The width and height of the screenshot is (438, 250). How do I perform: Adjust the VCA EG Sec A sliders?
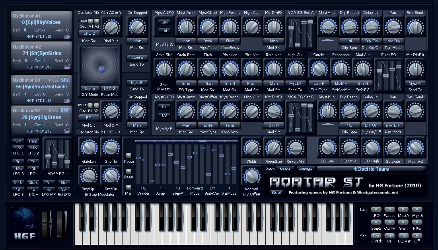pos(301,33)
